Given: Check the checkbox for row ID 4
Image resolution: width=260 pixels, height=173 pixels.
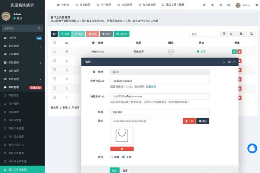Looking at the screenshot, I should 55,70.
